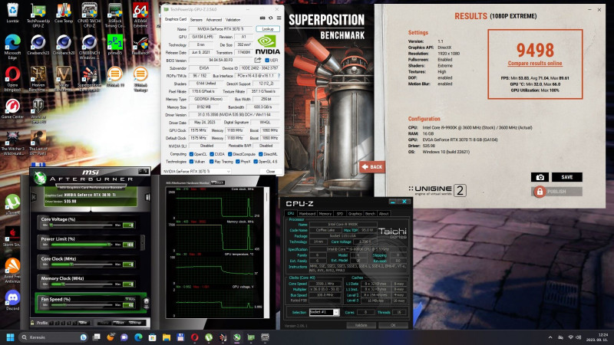This screenshot has width=614, height=345.
Task: Open CPUID TAICHI CPU-Z desktop shortcut
Action: point(89,15)
